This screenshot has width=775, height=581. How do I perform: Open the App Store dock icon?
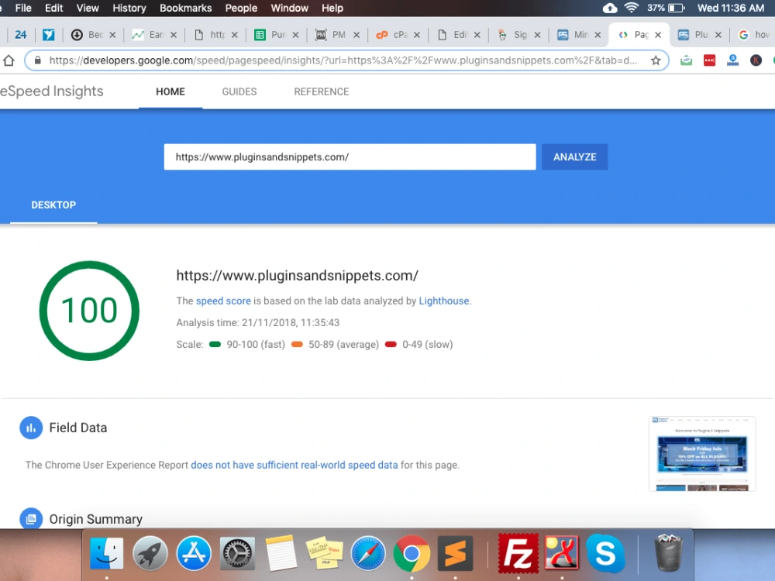pos(194,553)
